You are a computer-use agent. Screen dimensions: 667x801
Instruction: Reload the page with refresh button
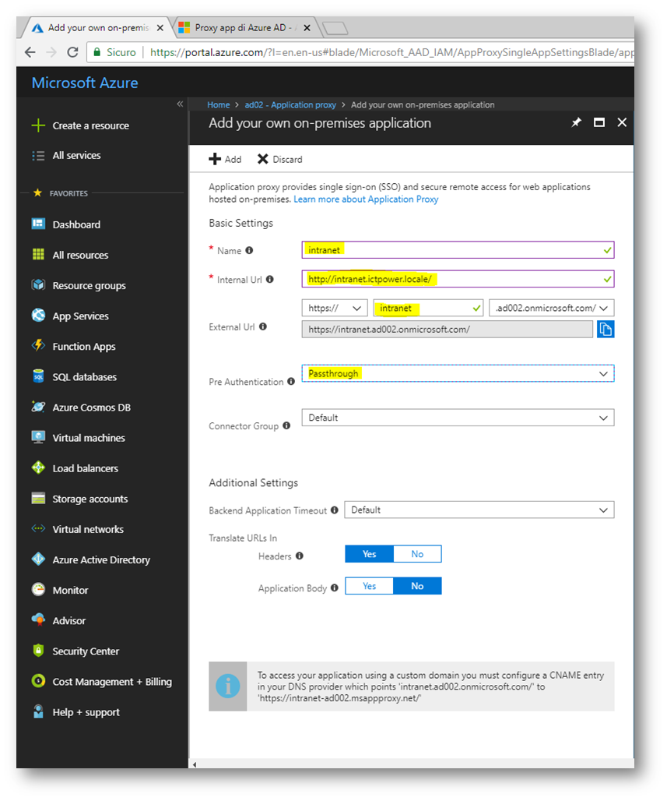pyautogui.click(x=73, y=52)
